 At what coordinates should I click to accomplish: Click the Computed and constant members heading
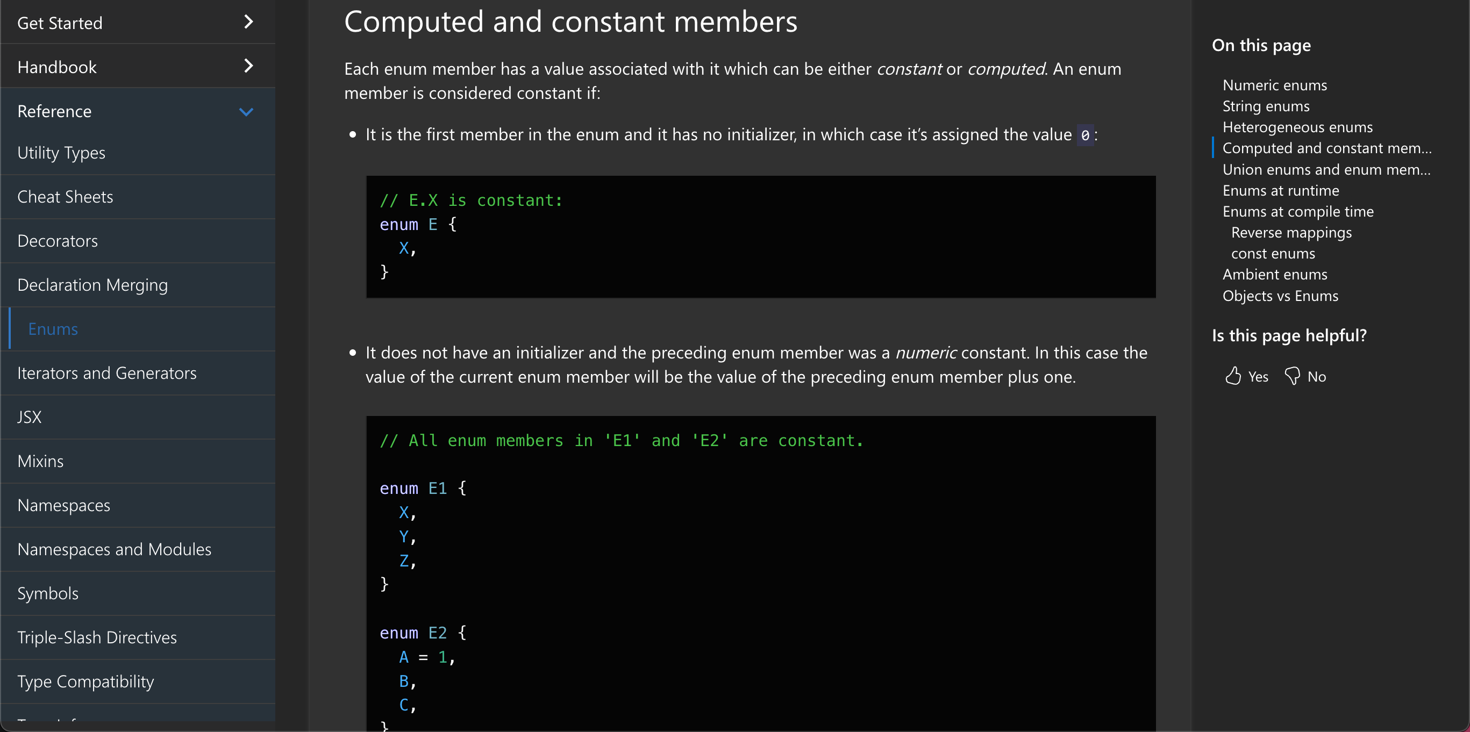pos(570,21)
